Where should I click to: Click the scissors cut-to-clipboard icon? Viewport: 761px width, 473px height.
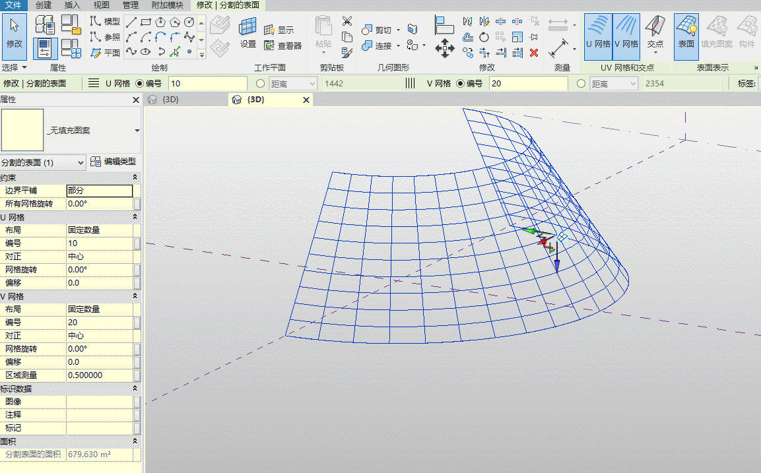click(347, 21)
